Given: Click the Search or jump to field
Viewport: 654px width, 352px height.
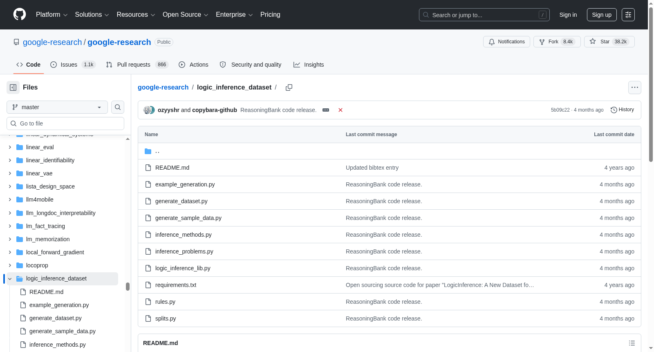Looking at the screenshot, I should point(484,15).
